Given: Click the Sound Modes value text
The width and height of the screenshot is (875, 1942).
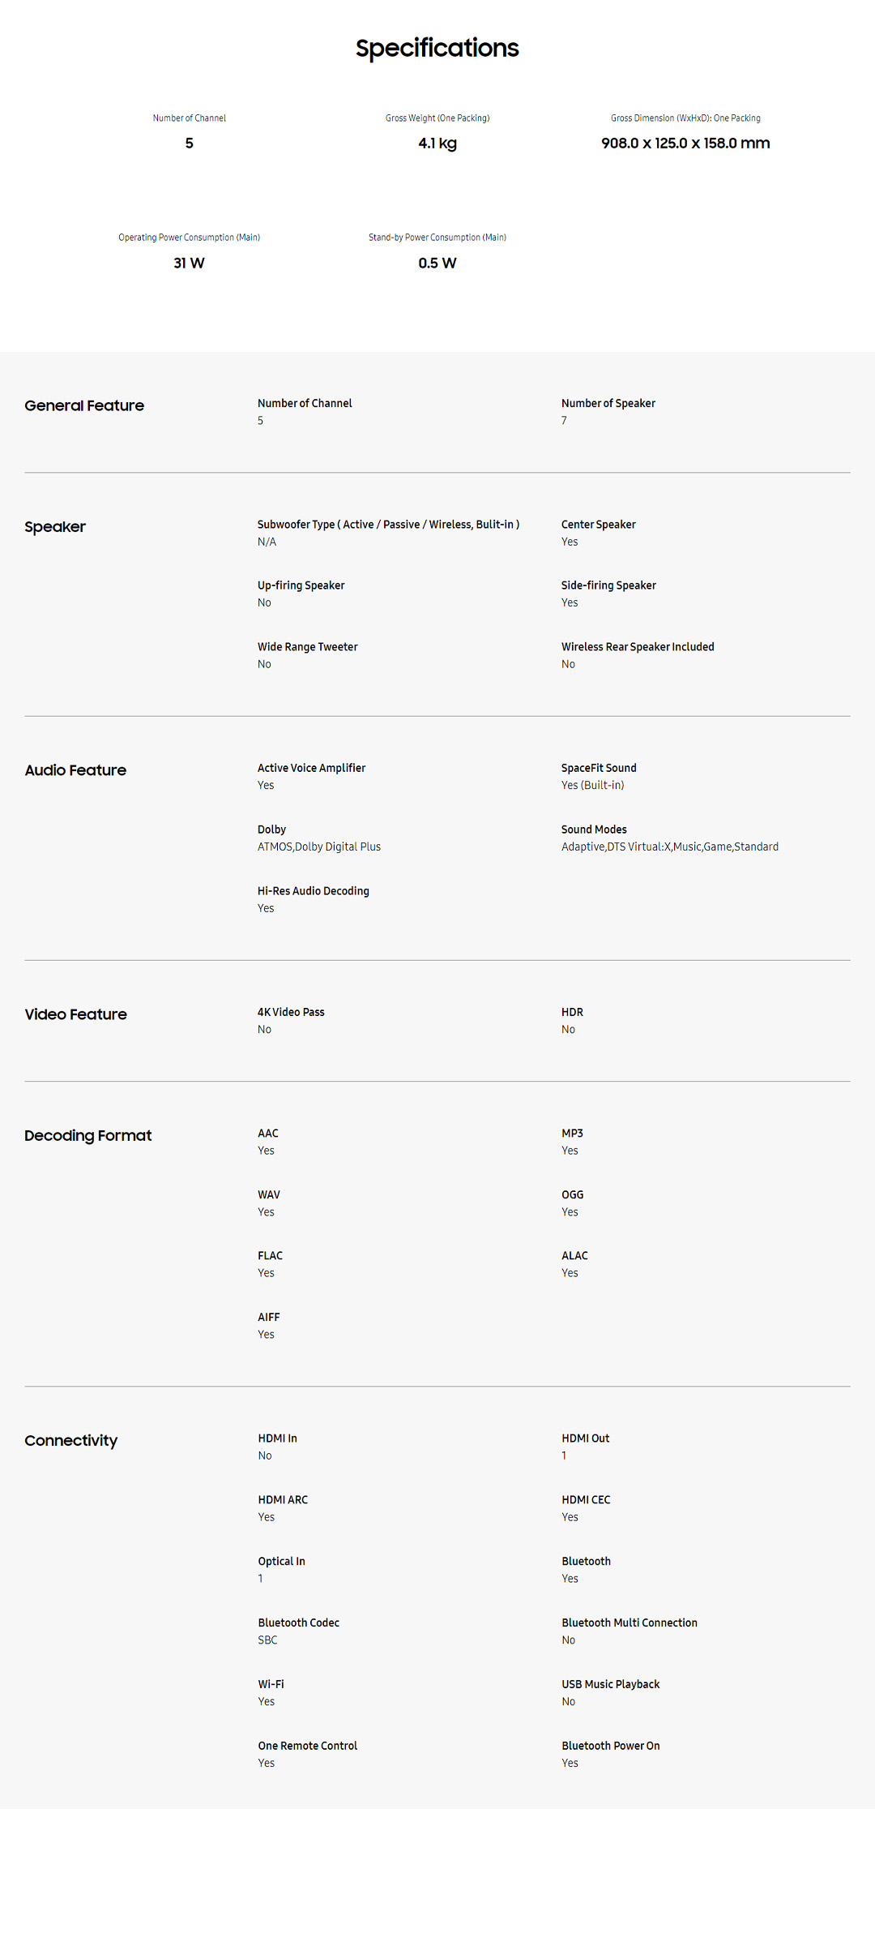Looking at the screenshot, I should [x=669, y=847].
